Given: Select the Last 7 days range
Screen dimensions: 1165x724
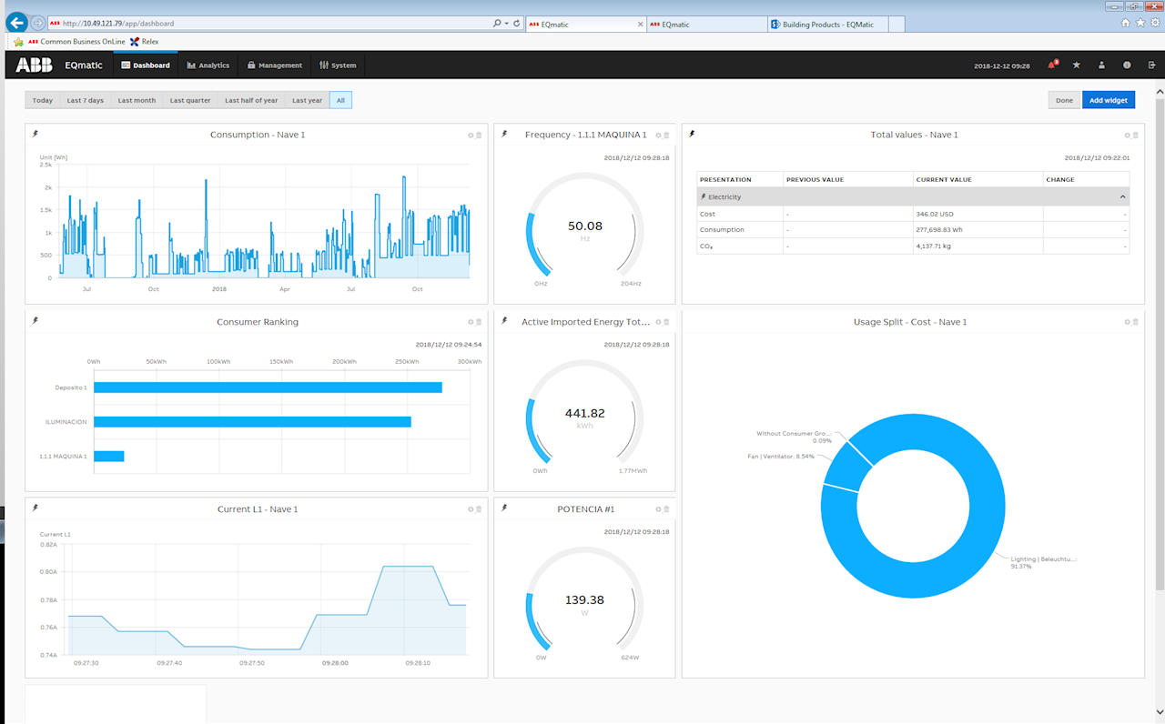Looking at the screenshot, I should click(x=86, y=100).
